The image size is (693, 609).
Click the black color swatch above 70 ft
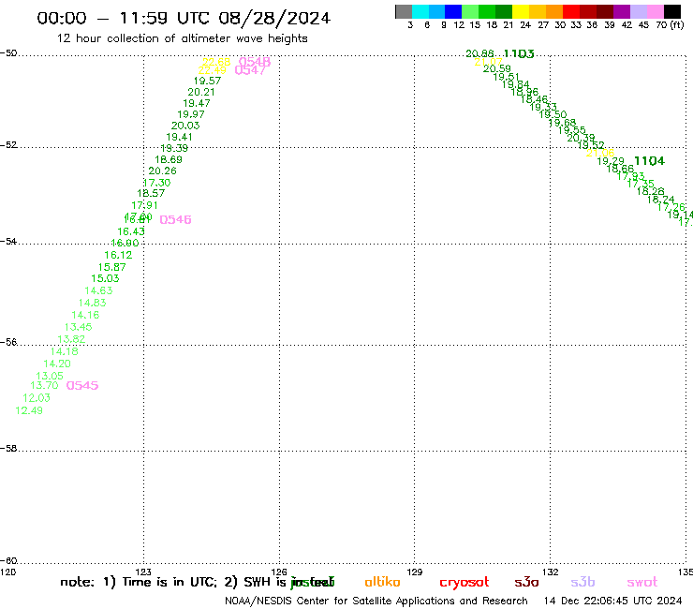672,11
